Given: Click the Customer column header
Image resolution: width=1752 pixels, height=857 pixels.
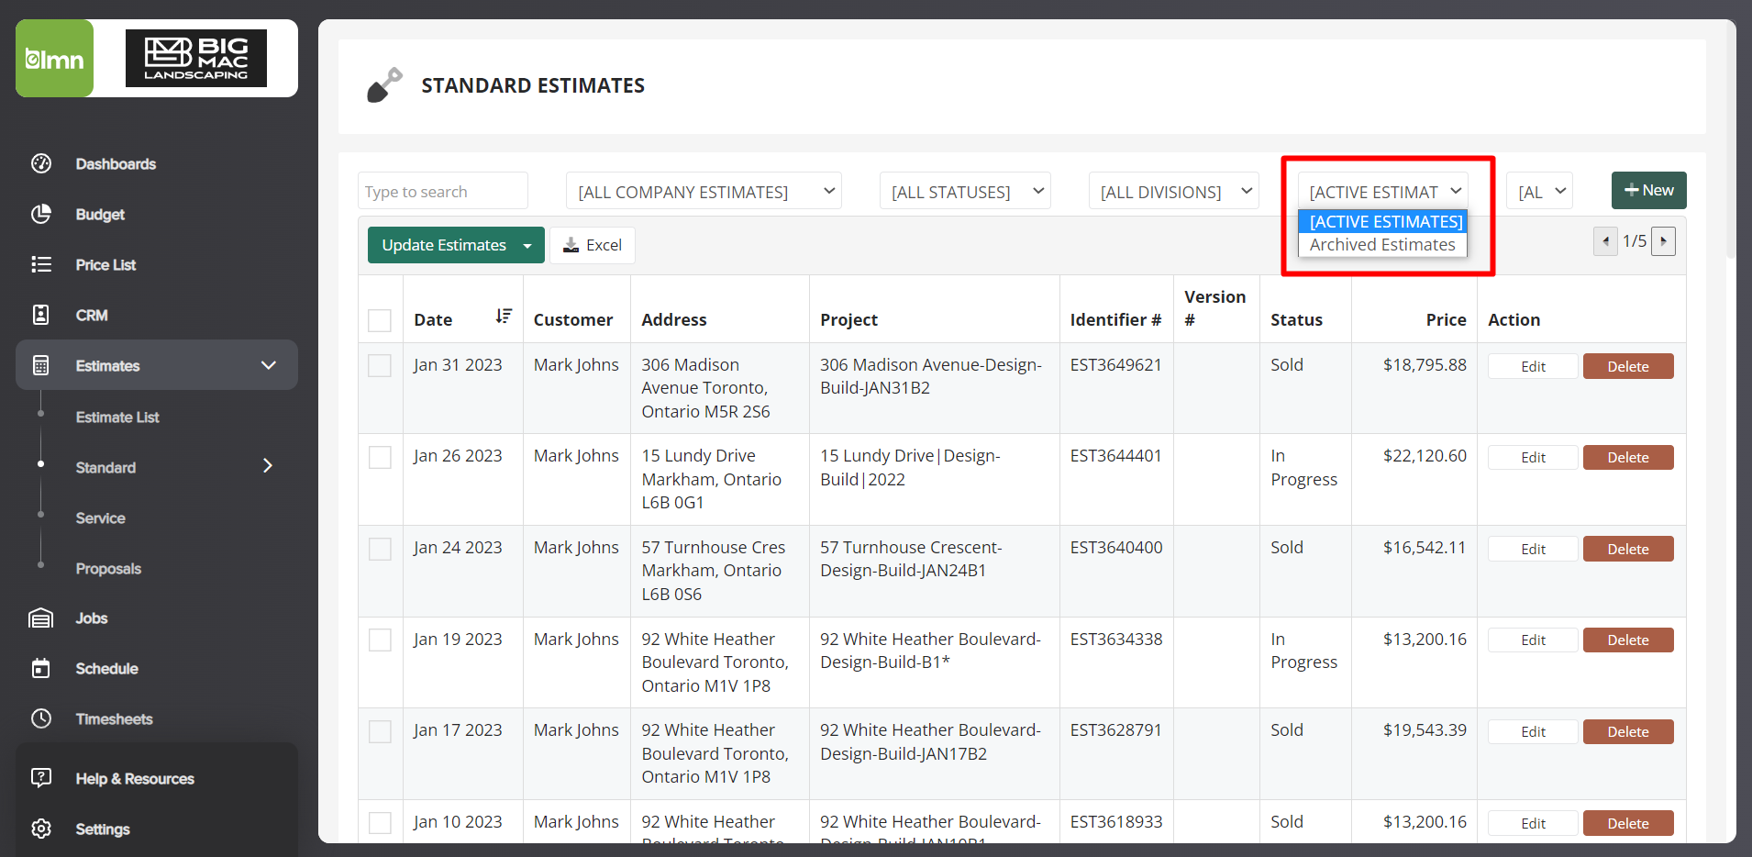Looking at the screenshot, I should [573, 319].
